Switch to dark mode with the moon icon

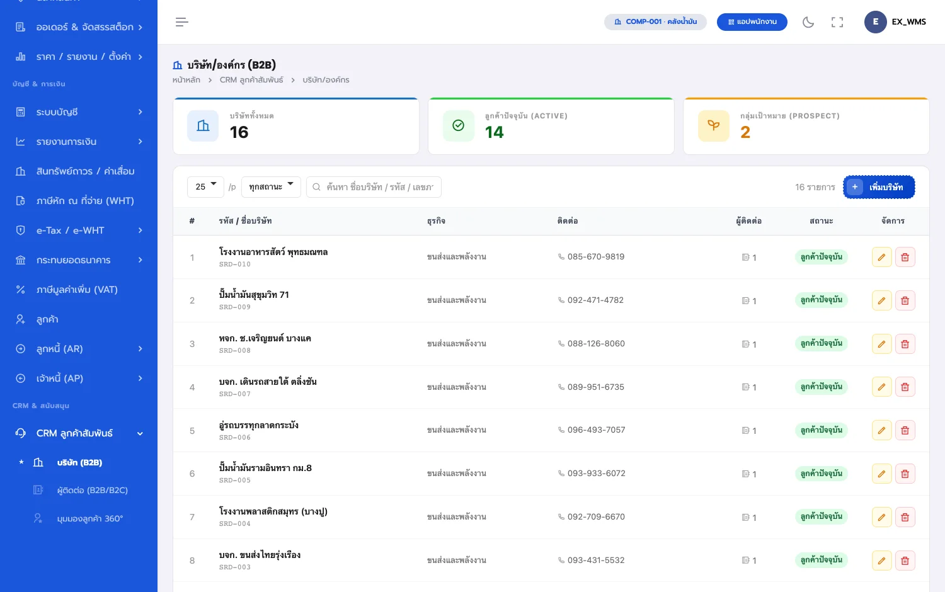(808, 22)
